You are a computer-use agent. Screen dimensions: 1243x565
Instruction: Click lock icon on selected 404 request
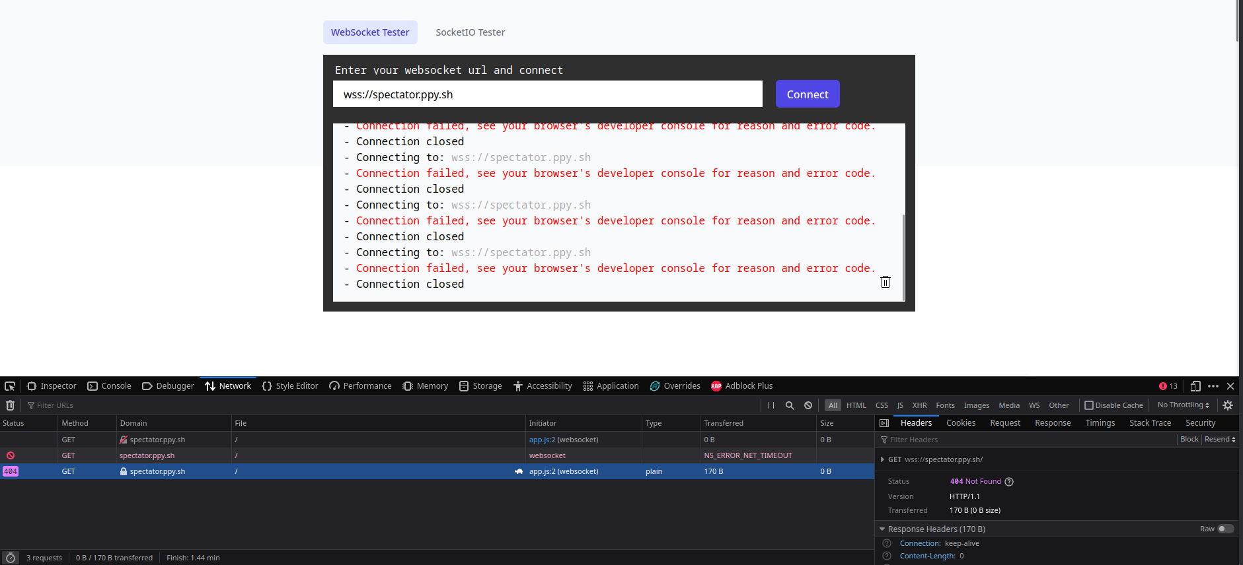click(x=124, y=471)
